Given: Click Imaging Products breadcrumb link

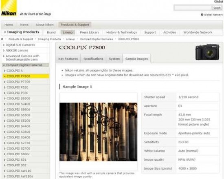Looking at the screenshot, I should point(49,39).
